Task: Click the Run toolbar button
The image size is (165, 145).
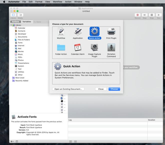Action: point(159,15)
